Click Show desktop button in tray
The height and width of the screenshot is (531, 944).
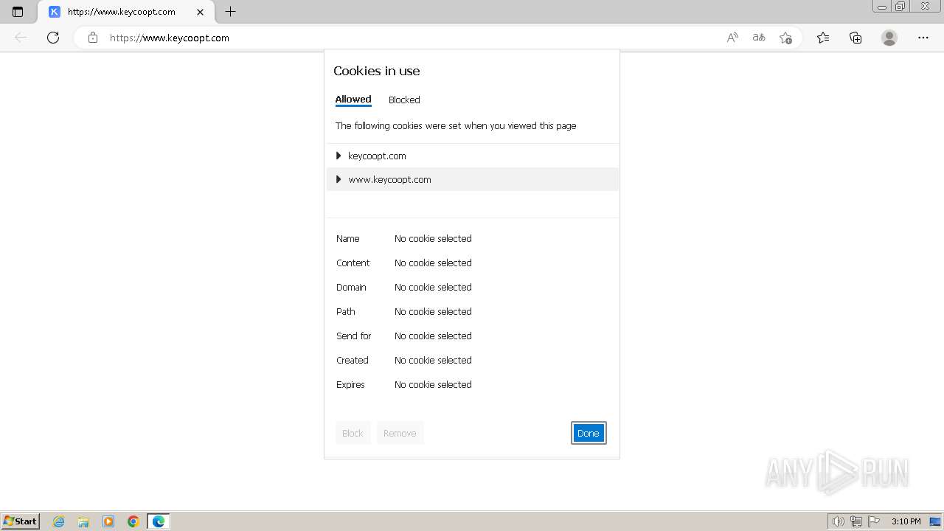pos(935,521)
